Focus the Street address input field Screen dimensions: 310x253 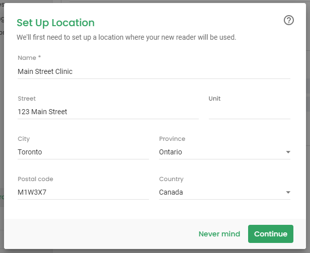(108, 112)
